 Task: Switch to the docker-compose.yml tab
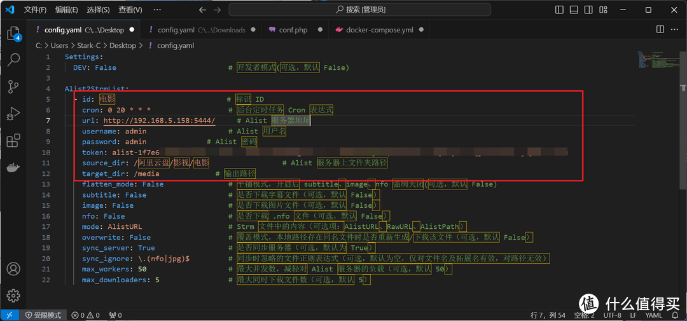click(x=379, y=30)
